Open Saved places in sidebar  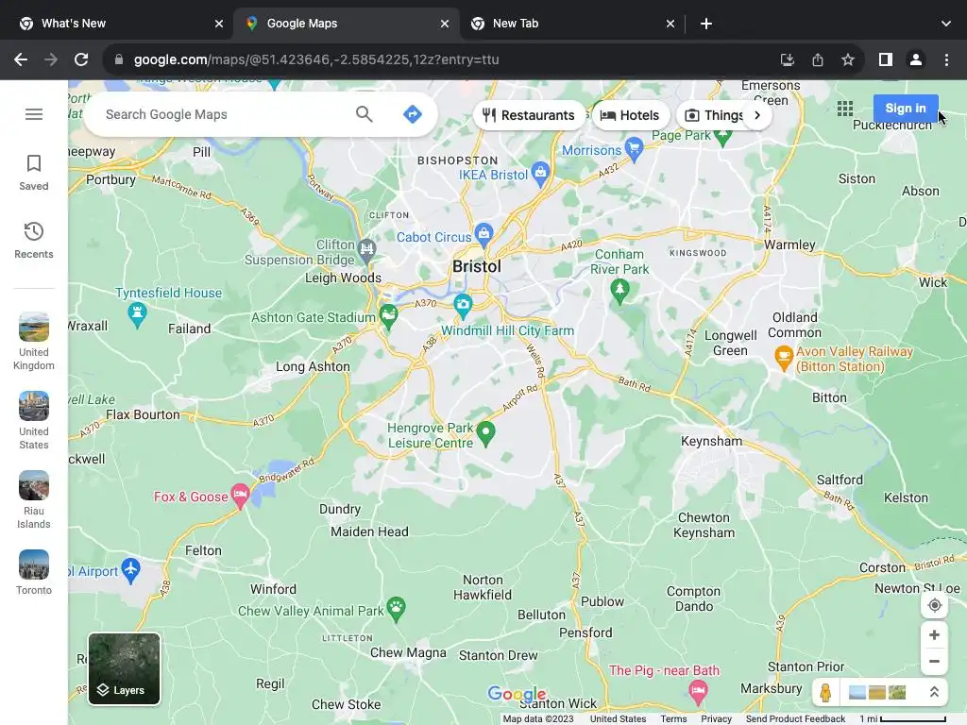pos(34,173)
